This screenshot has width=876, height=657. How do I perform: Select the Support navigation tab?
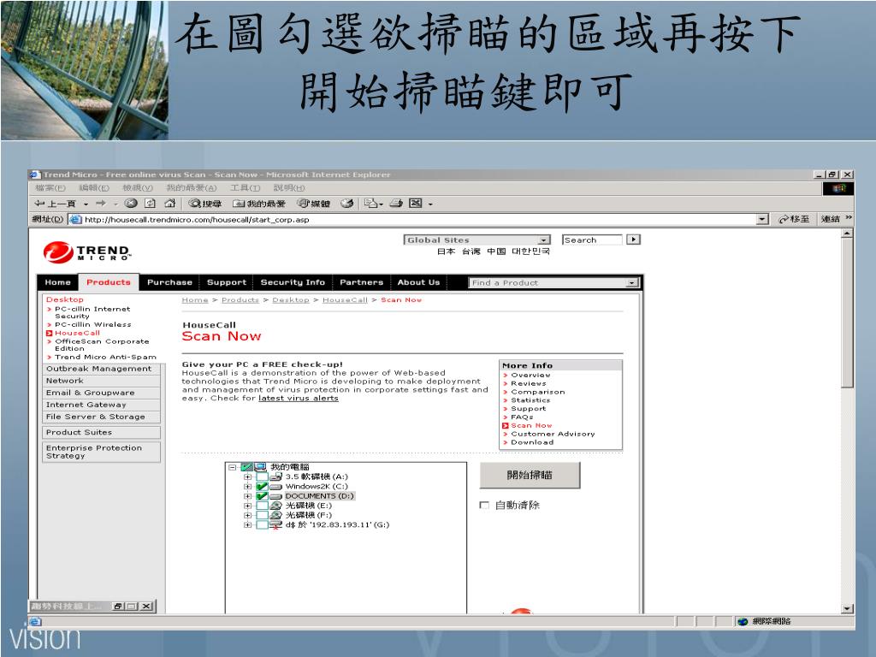point(226,282)
